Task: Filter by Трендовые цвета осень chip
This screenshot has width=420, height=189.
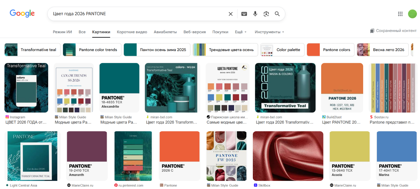Action: point(225,50)
